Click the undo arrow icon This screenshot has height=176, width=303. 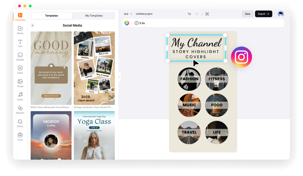(189, 14)
